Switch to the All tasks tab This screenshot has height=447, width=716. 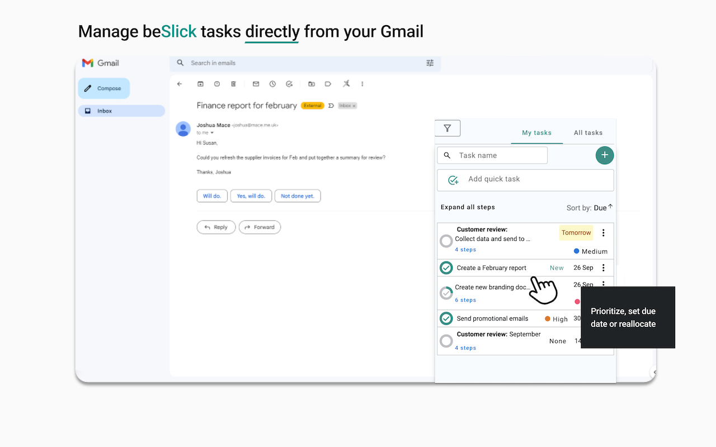588,132
